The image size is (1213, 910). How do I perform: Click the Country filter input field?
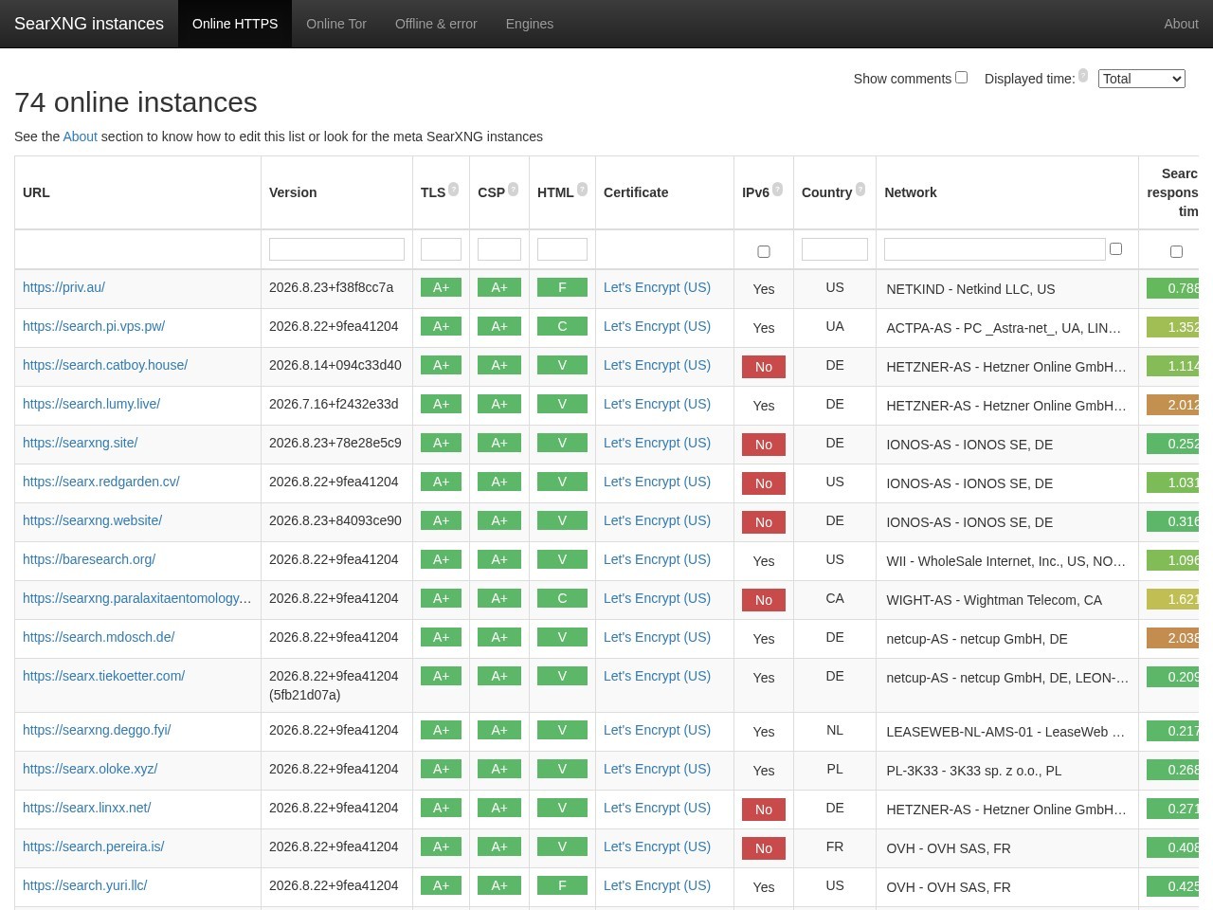point(835,249)
